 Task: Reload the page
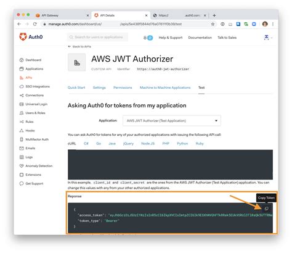coord(35,24)
